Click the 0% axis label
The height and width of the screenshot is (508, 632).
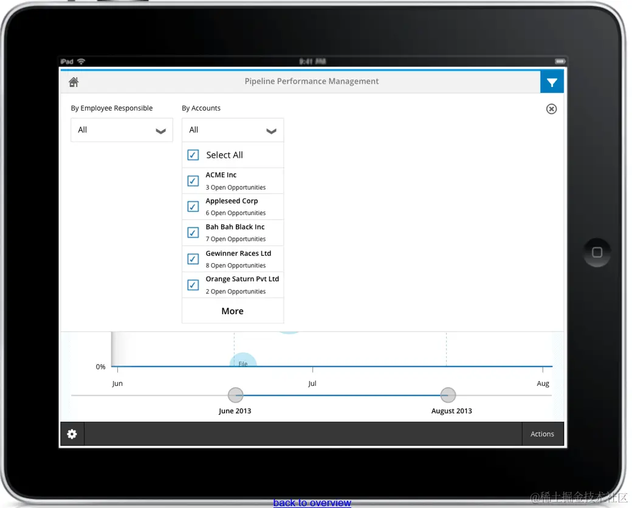click(x=100, y=366)
